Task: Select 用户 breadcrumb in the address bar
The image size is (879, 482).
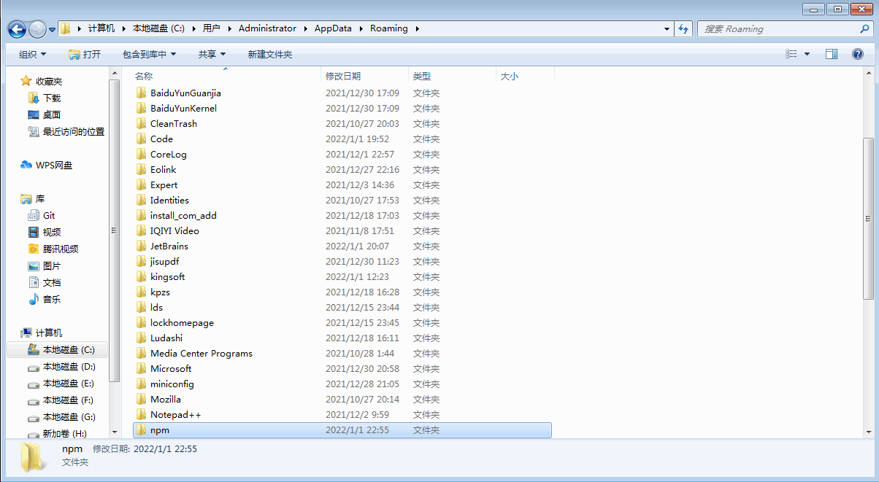Action: [x=212, y=28]
